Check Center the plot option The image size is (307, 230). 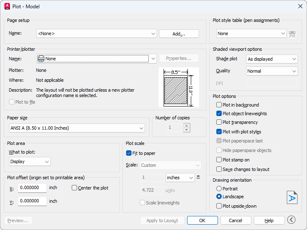[x=75, y=188]
